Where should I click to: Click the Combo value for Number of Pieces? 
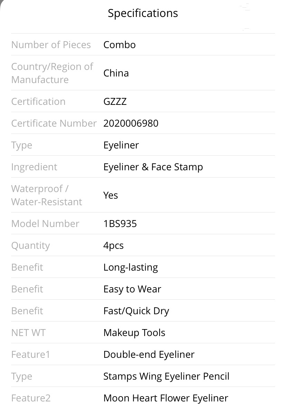coord(120,45)
